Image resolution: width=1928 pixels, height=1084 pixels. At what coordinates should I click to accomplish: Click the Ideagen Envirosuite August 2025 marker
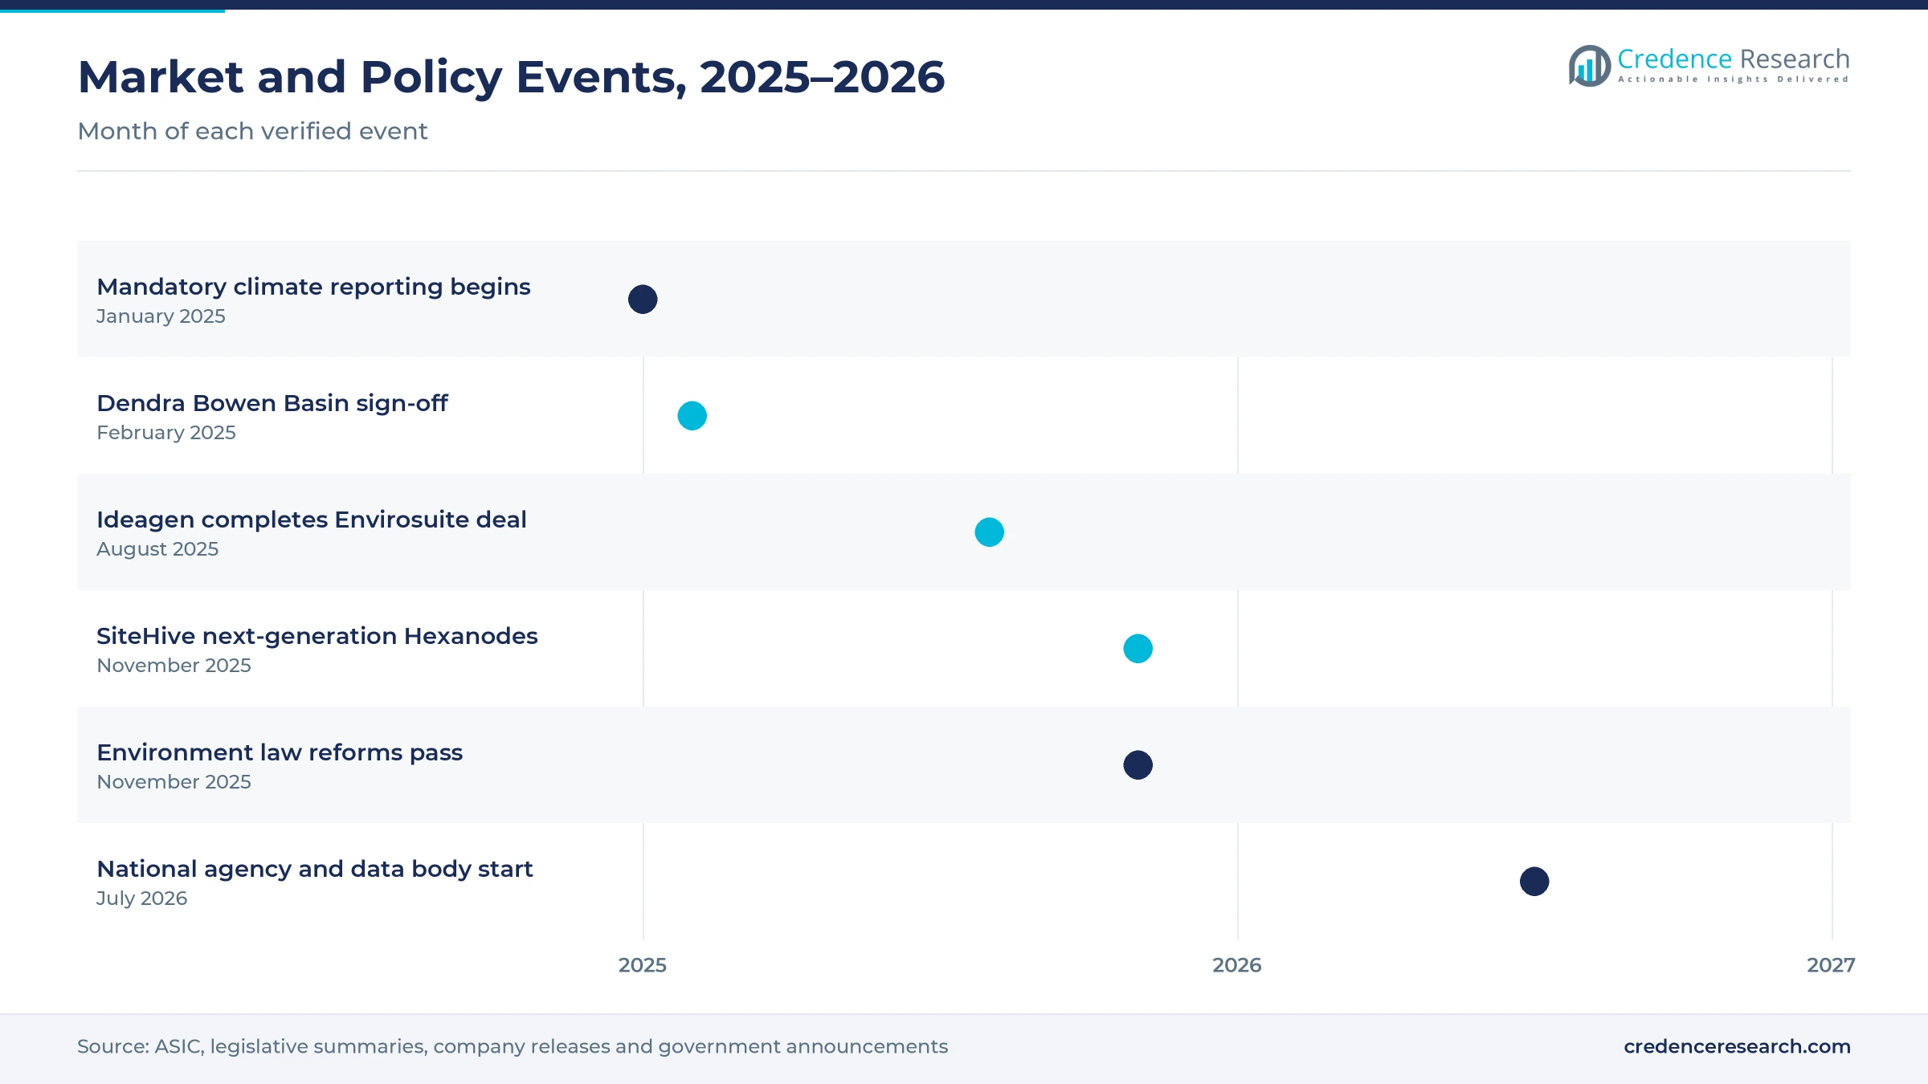coord(989,532)
